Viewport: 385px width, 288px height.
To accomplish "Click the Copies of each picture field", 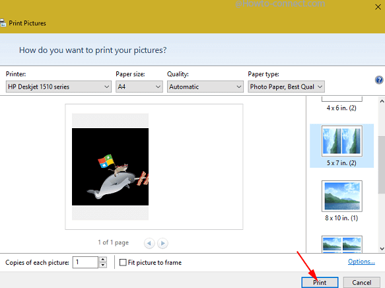I will [x=85, y=262].
